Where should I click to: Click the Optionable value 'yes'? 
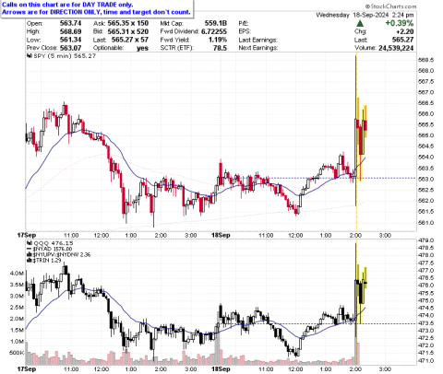(142, 48)
